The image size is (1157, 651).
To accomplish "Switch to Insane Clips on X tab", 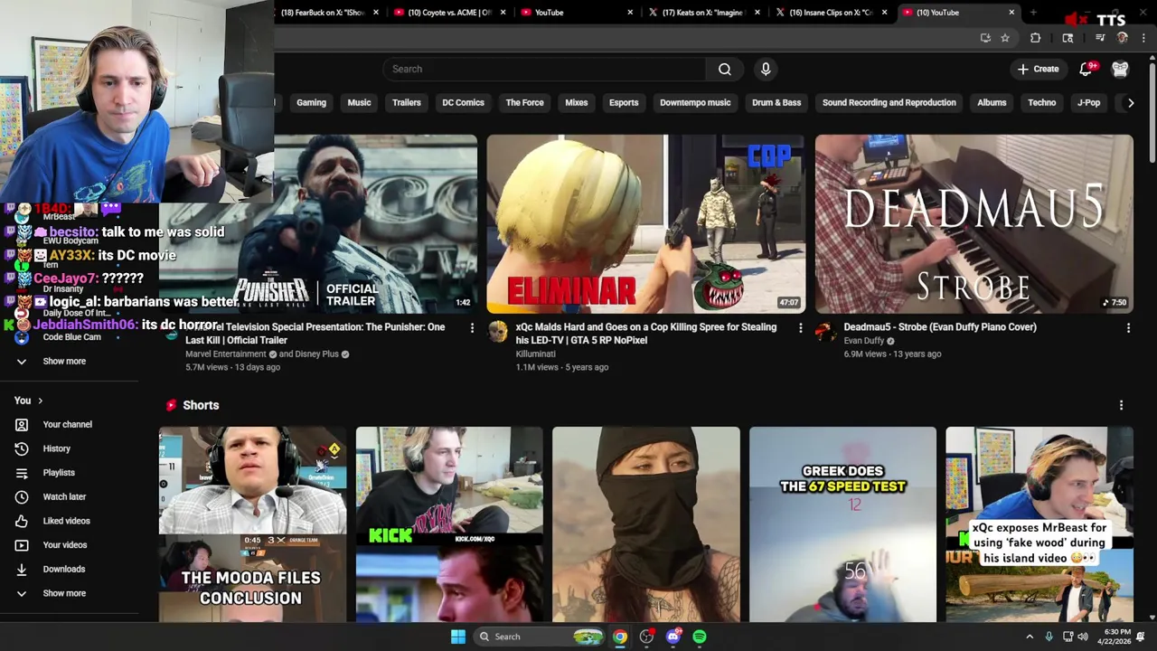I will point(830,13).
